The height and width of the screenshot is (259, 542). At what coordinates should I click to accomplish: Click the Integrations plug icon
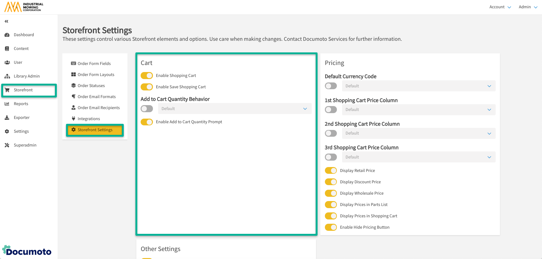(73, 119)
